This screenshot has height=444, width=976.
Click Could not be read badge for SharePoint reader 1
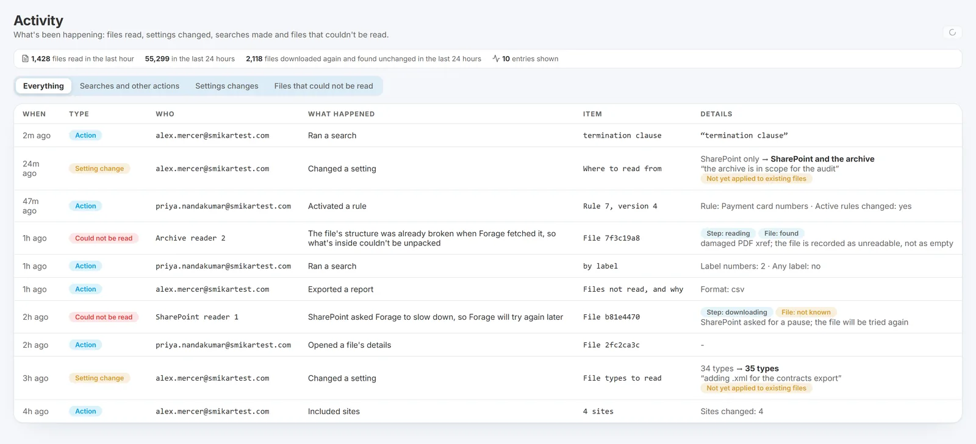104,317
